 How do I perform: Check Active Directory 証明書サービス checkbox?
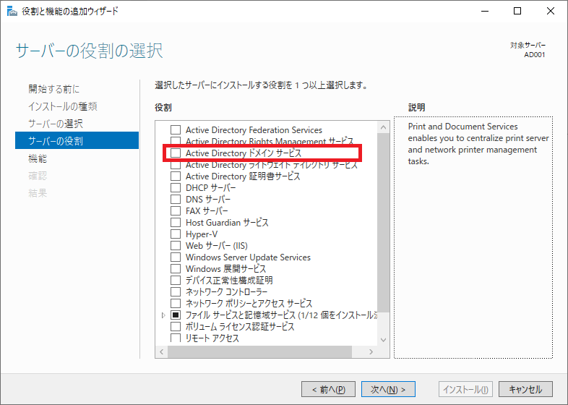176,176
